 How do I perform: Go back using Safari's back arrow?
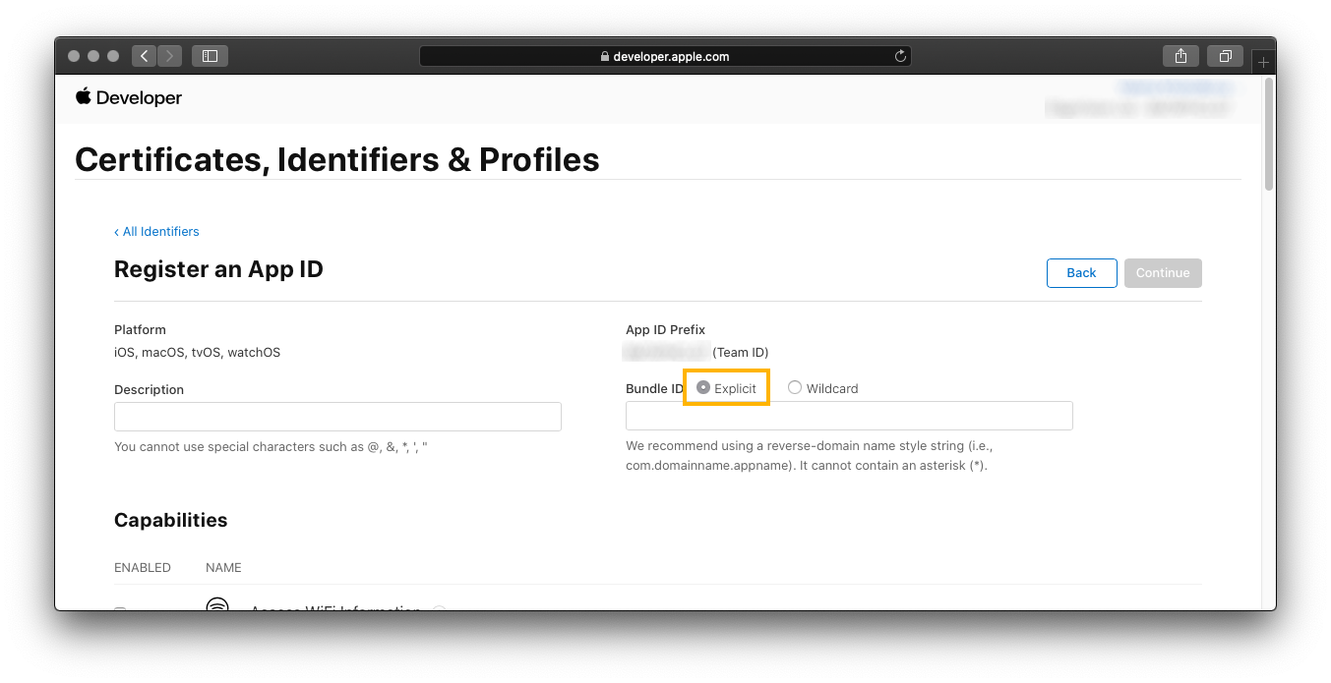coord(145,56)
